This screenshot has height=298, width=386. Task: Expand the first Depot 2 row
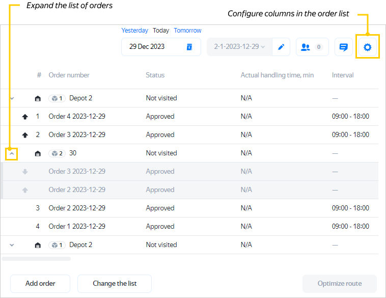(12, 98)
